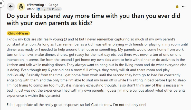Open the hamburger menu at top-left edge
The height and width of the screenshot is (110, 191).
[1, 5]
